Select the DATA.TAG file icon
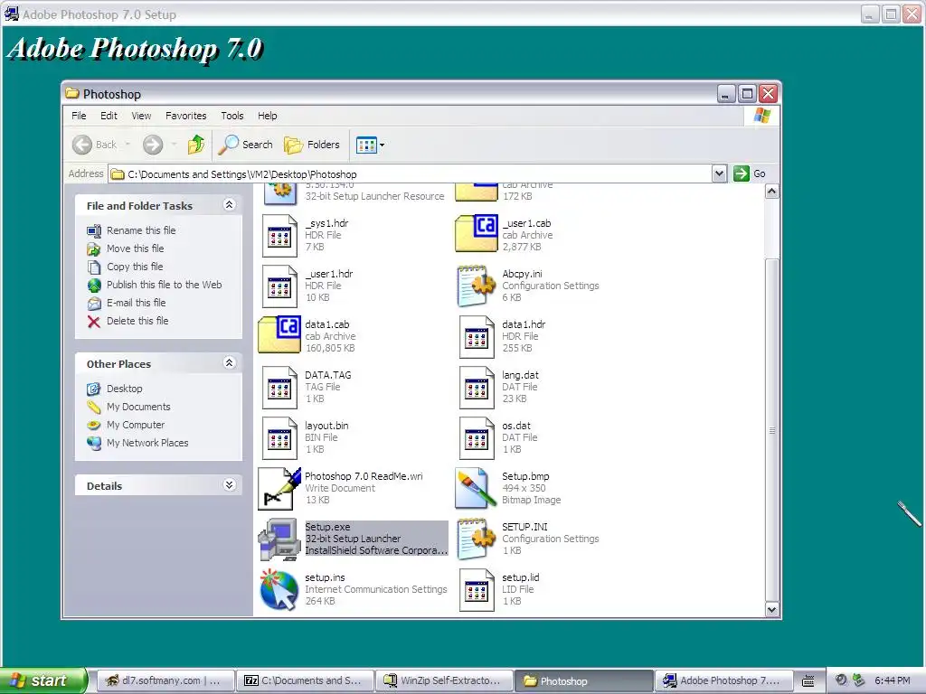926x694 pixels. click(279, 388)
